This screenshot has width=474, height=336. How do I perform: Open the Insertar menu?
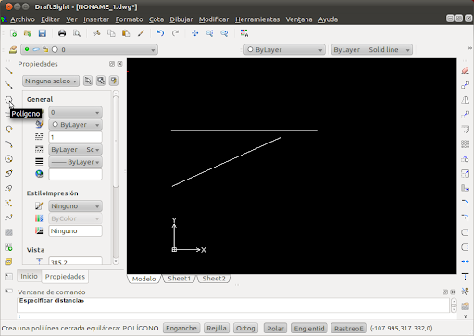pos(96,19)
